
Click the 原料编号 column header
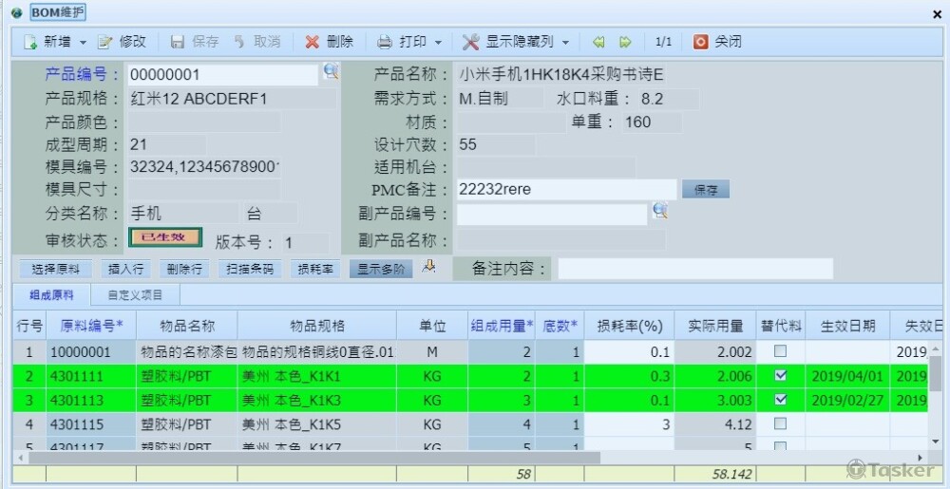pyautogui.click(x=91, y=327)
